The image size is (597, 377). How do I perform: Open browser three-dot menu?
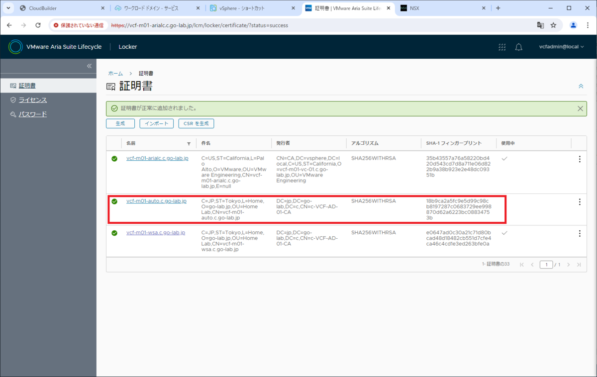[588, 25]
